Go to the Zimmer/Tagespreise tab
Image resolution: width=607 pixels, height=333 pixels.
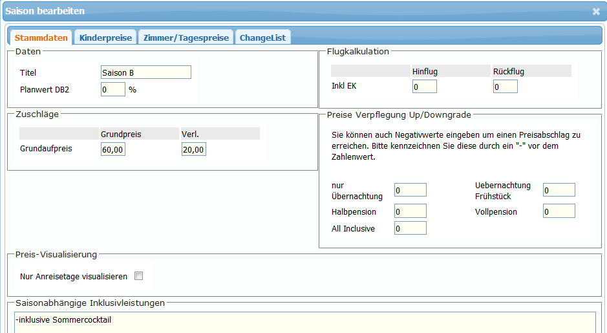tap(186, 38)
